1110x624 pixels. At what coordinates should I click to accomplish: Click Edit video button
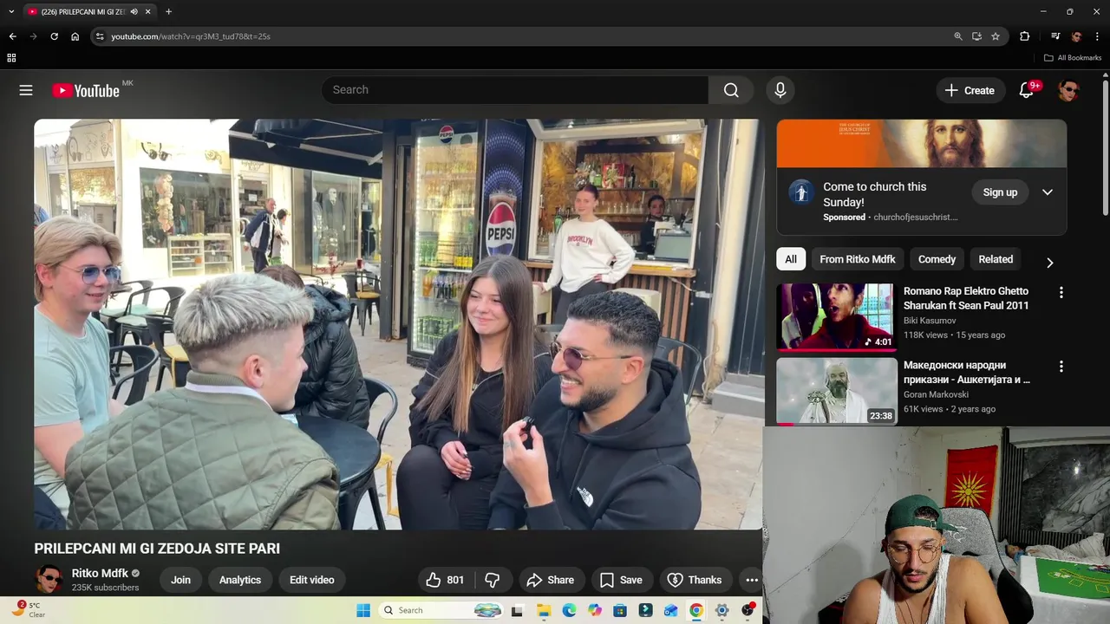pyautogui.click(x=312, y=580)
